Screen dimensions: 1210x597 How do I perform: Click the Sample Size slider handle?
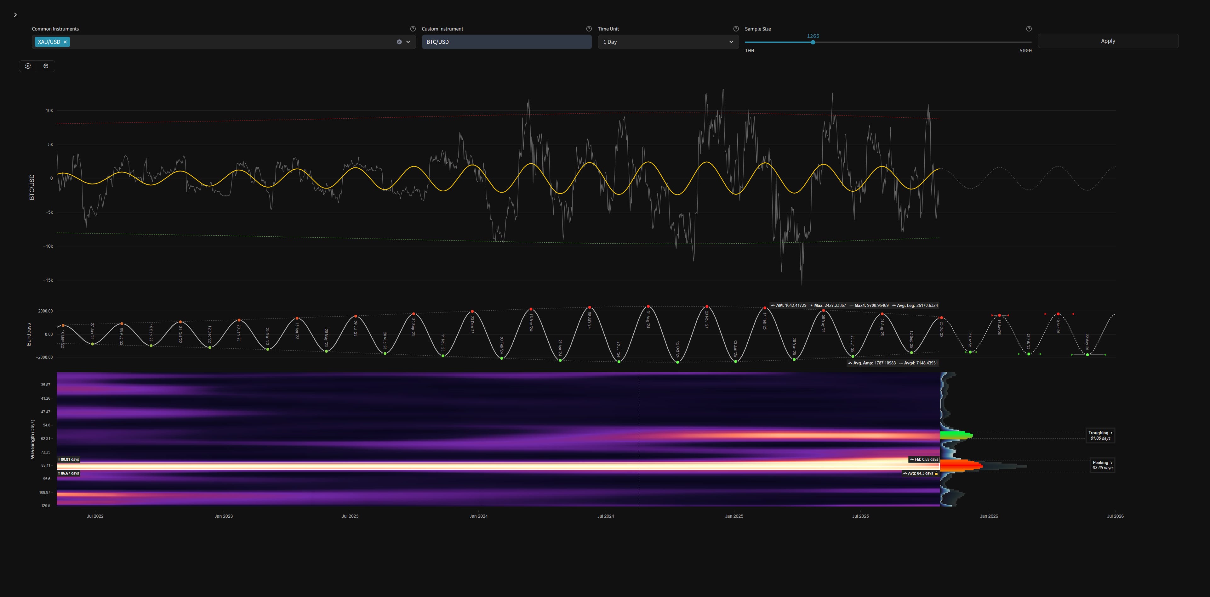(x=813, y=42)
